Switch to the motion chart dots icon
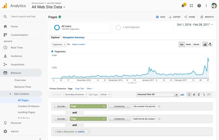The image size is (219, 140). pyautogui.click(x=210, y=44)
